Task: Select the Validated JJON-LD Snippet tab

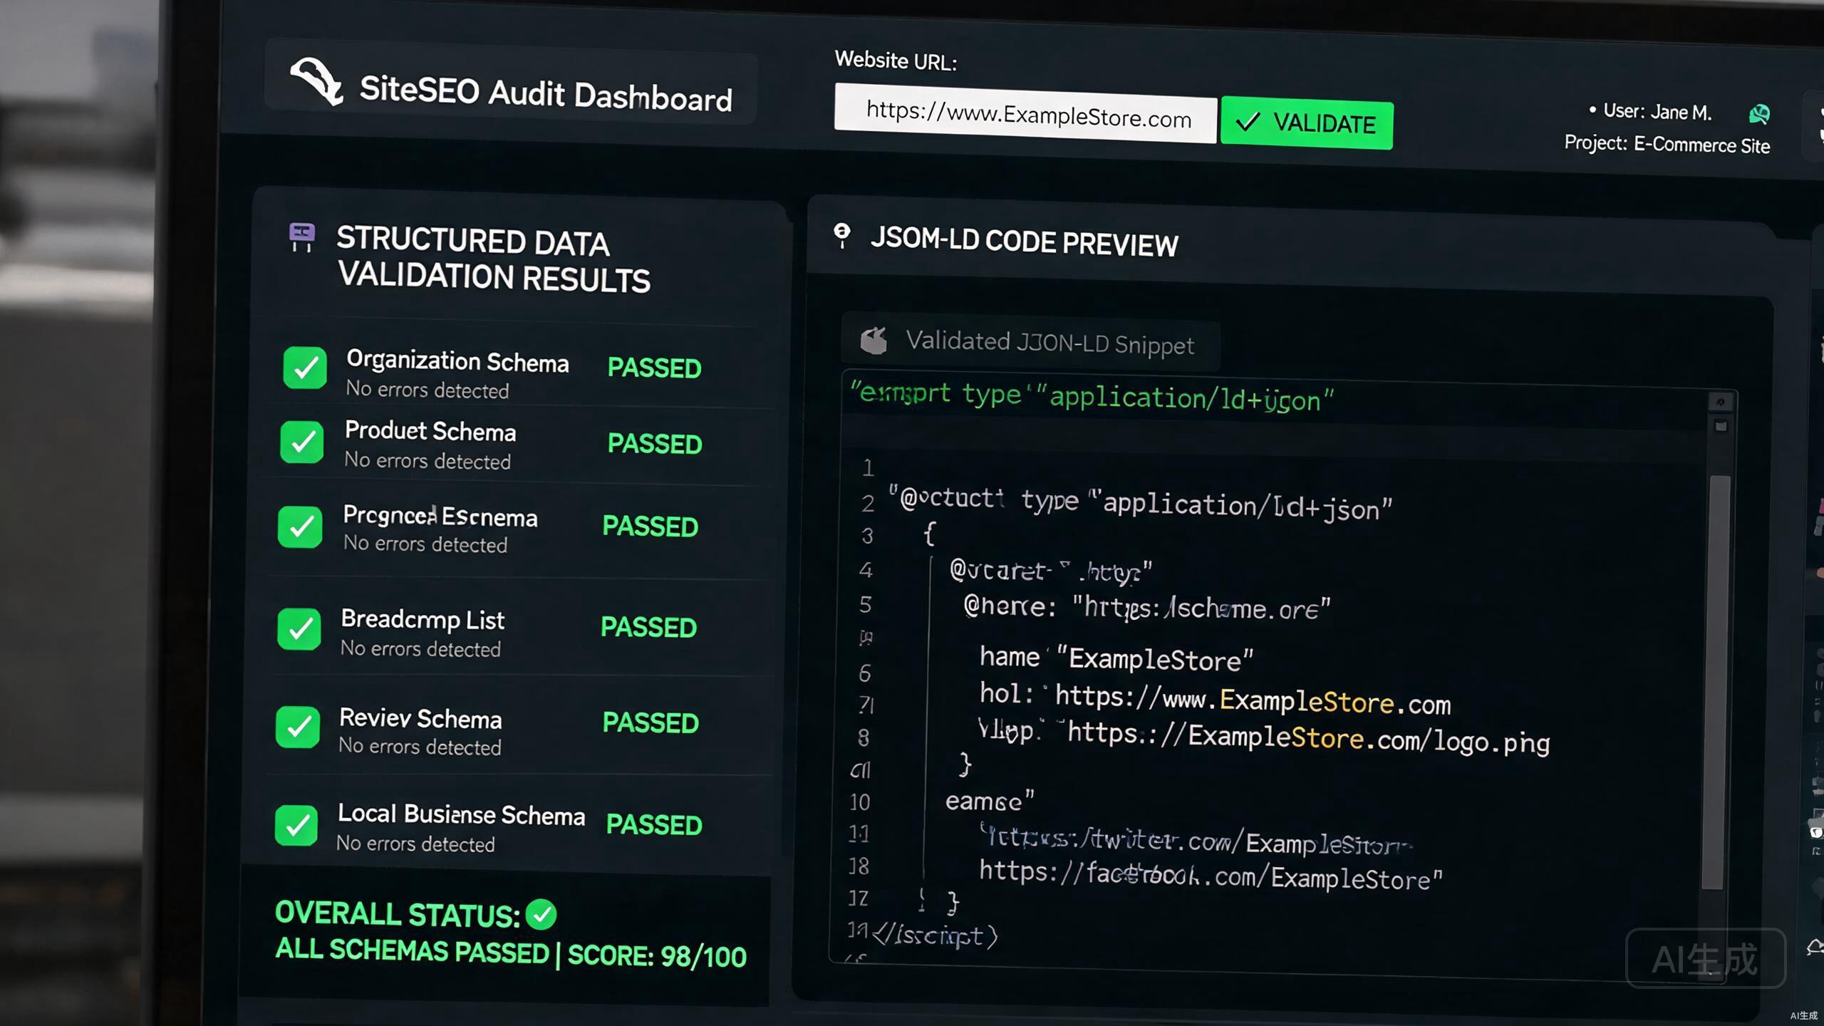Action: point(1030,343)
